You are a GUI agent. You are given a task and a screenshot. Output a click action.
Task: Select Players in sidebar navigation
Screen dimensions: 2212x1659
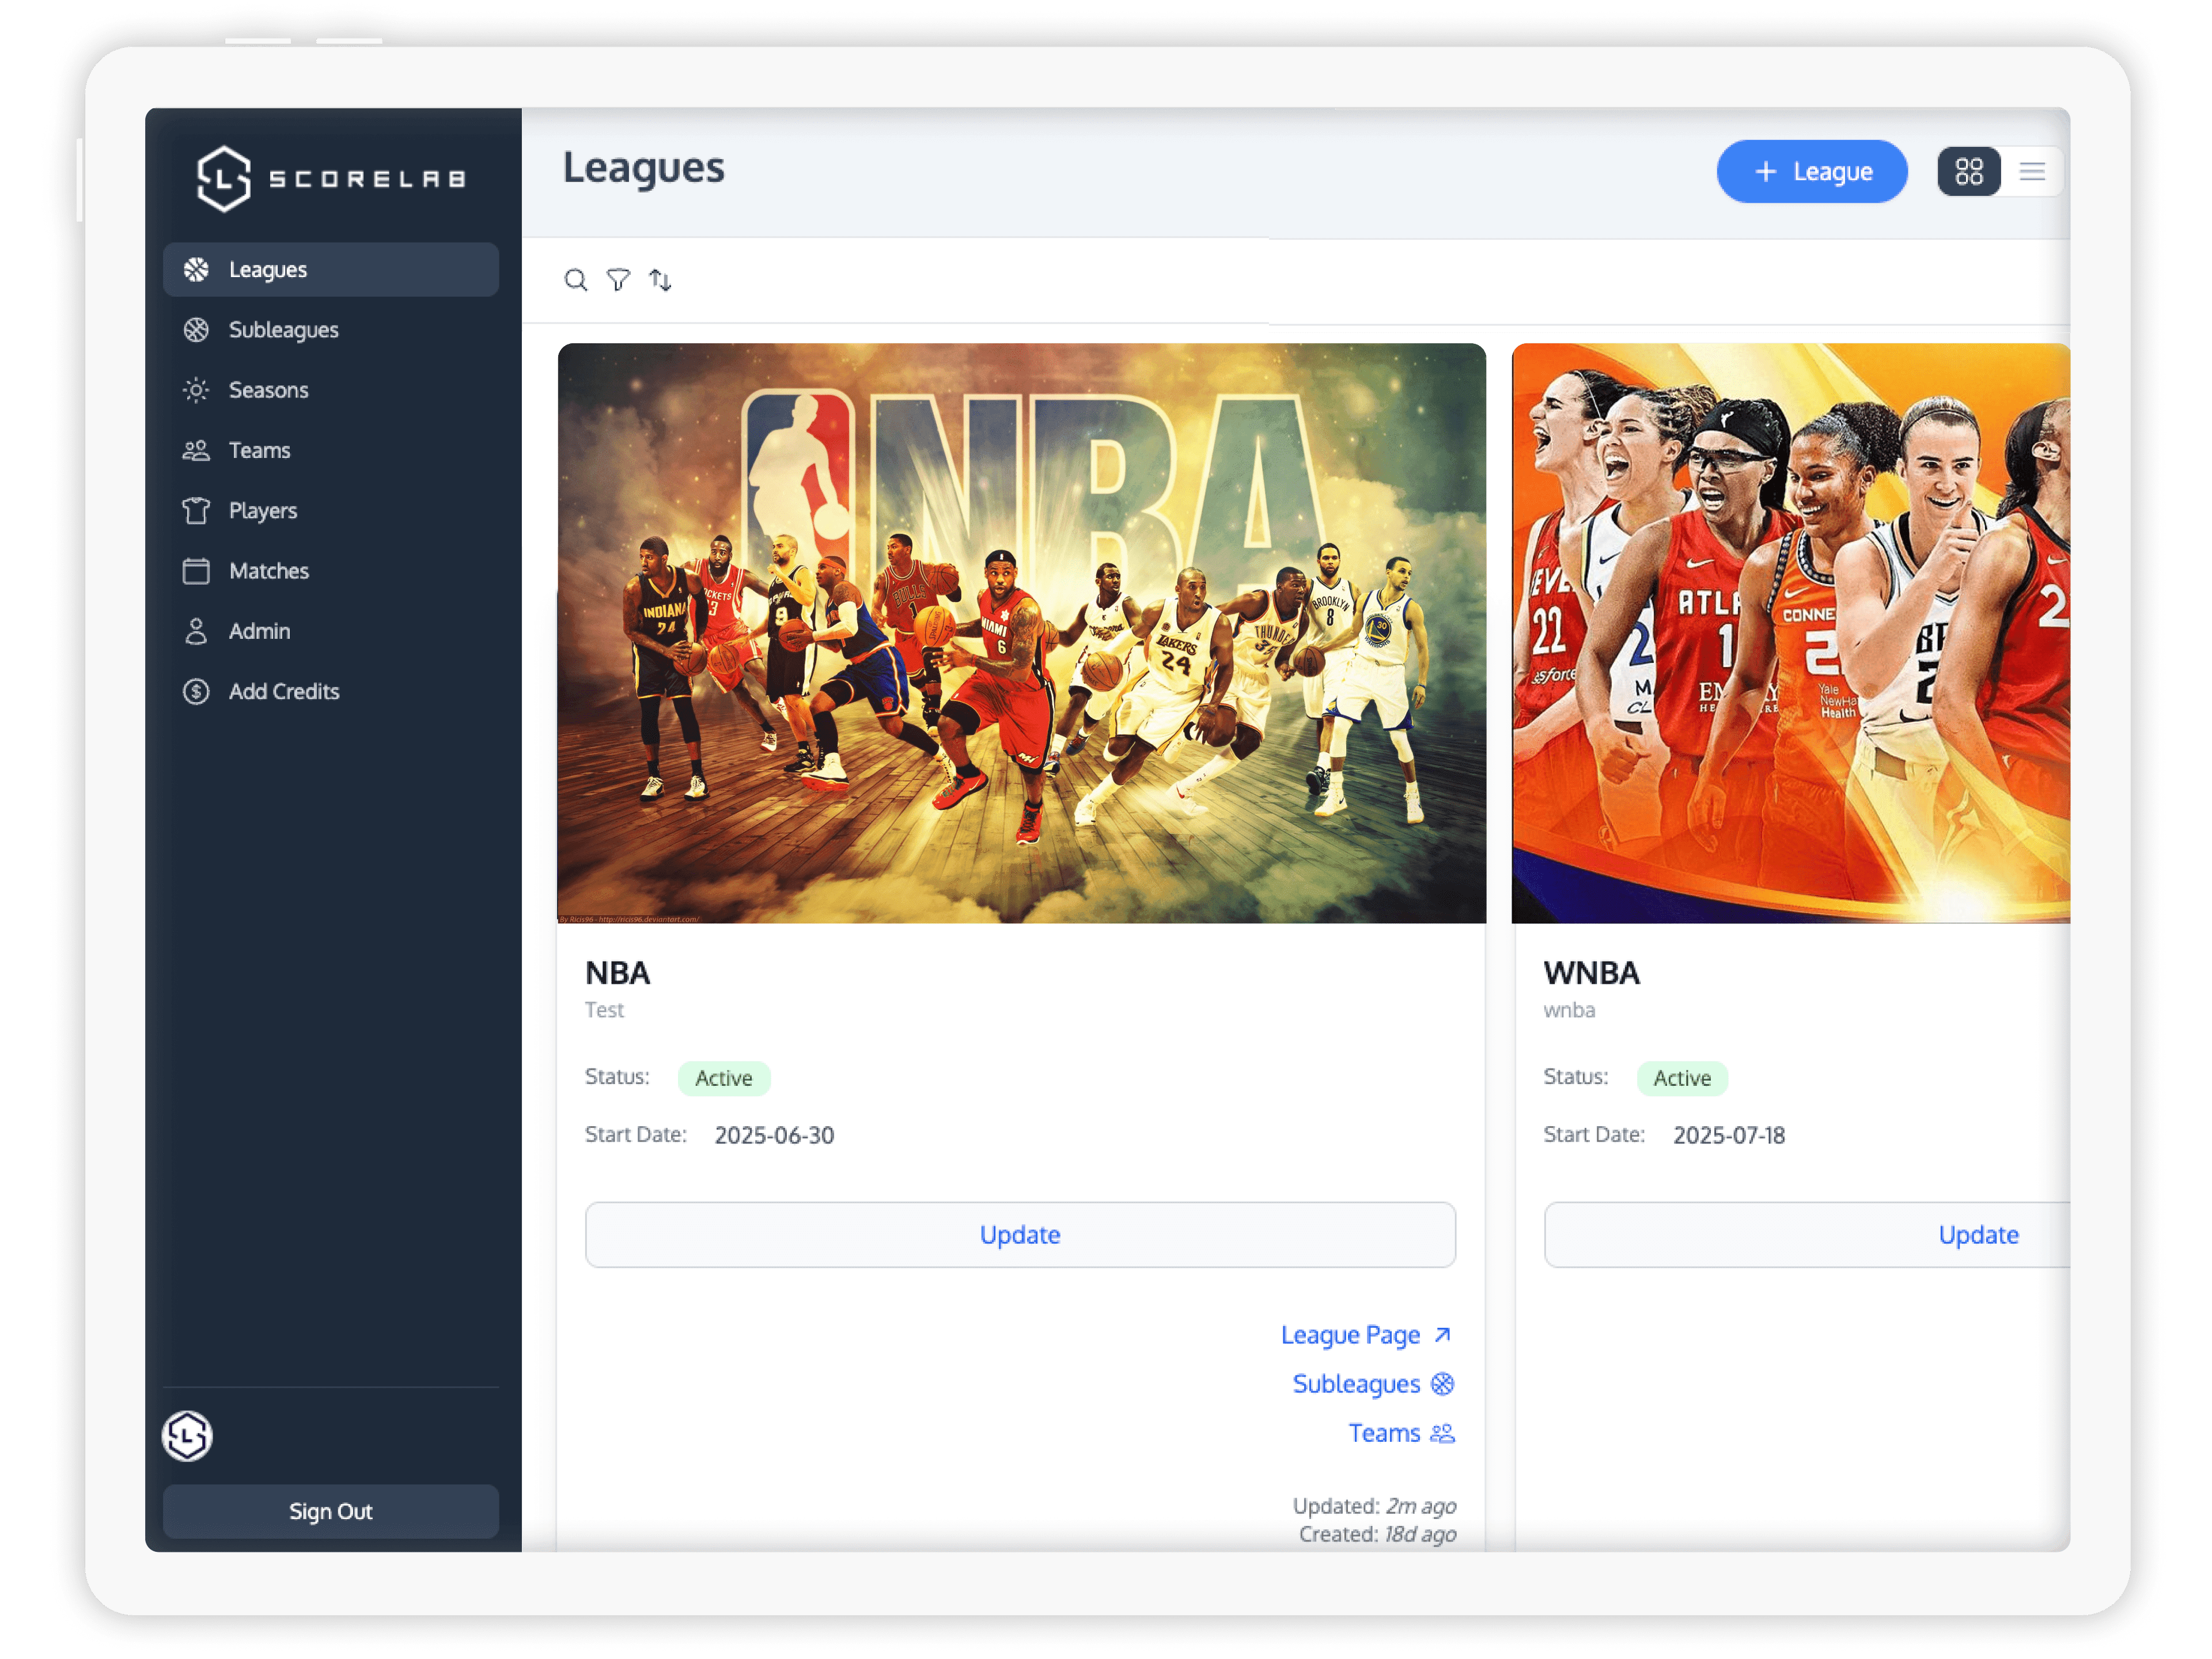tap(262, 511)
